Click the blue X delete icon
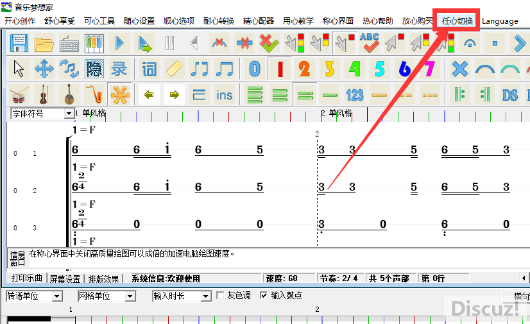 click(x=460, y=69)
